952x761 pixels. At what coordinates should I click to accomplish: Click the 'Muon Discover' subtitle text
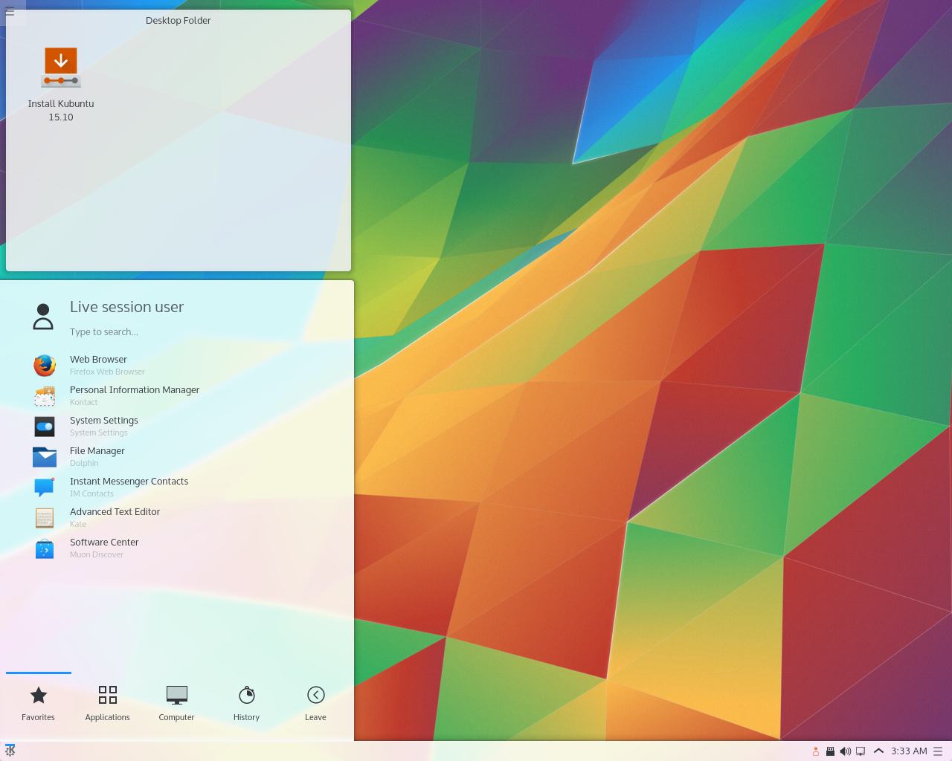pyautogui.click(x=97, y=554)
